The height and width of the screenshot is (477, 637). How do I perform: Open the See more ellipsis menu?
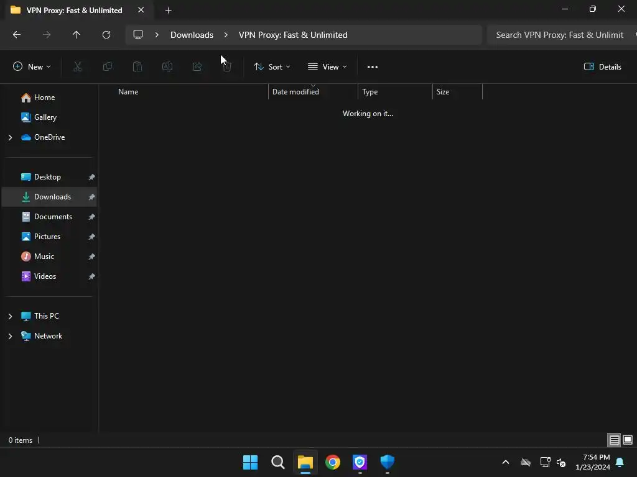click(x=373, y=67)
